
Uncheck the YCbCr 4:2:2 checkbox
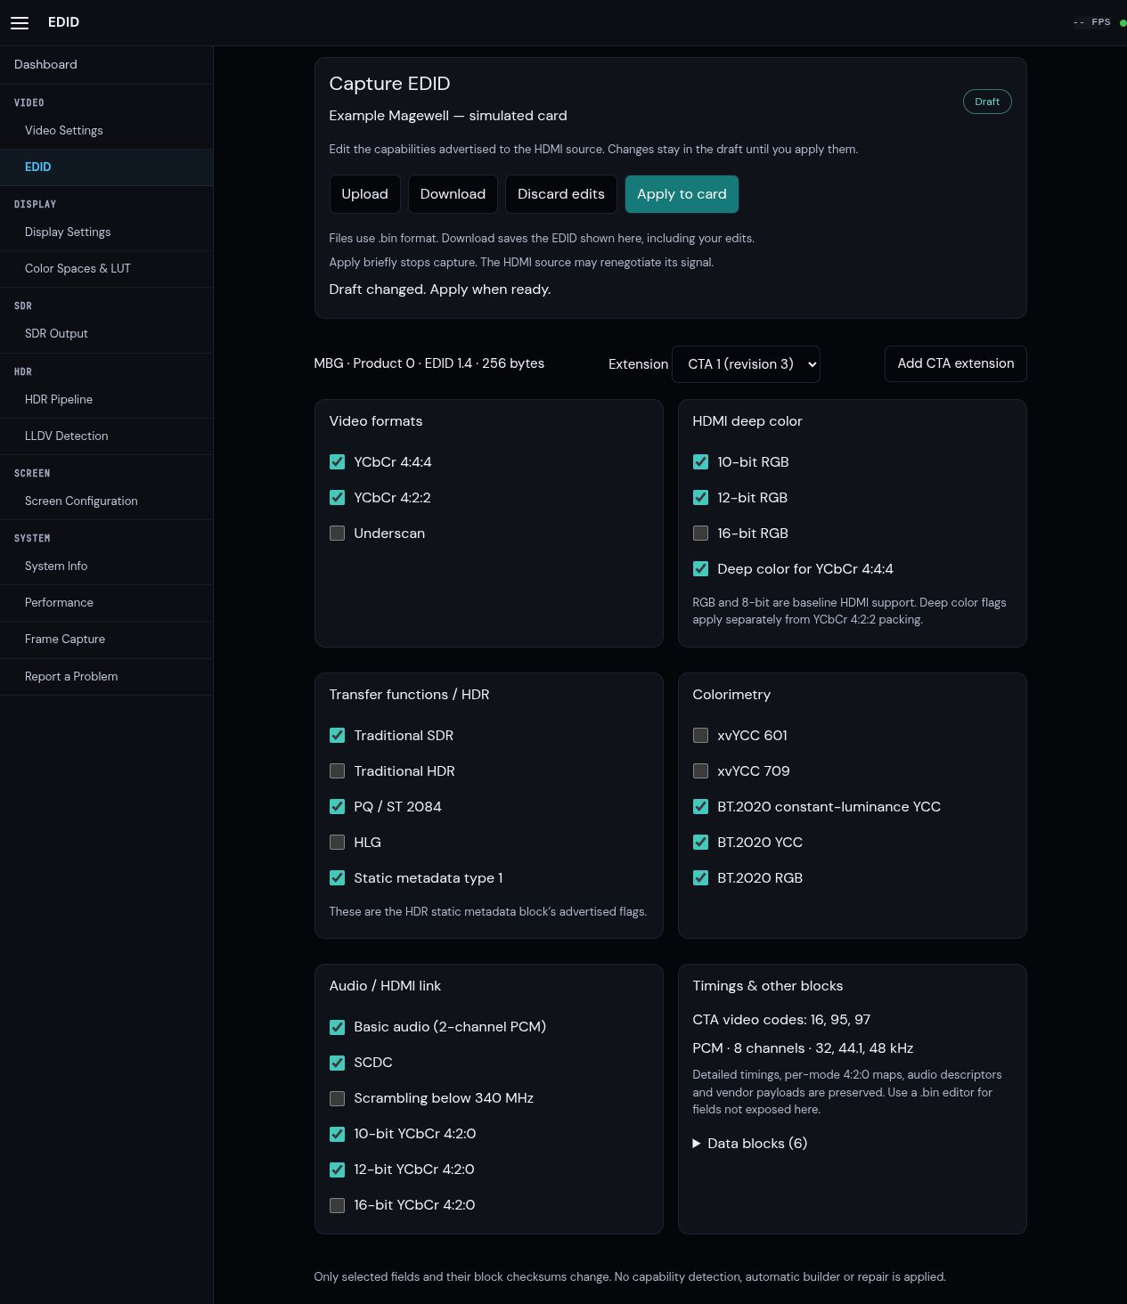[337, 498]
